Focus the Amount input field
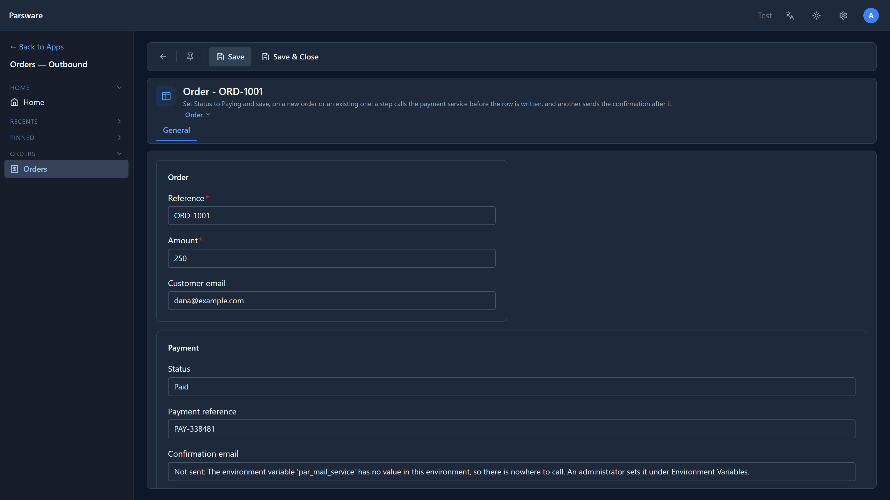The image size is (890, 500). 332,258
